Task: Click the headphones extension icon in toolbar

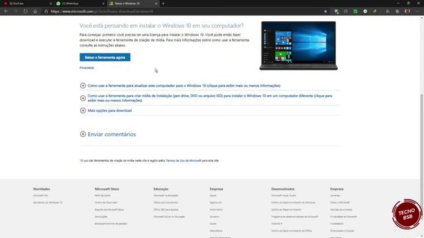Action: 346,11
